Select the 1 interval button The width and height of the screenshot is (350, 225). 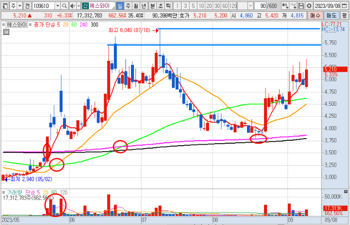[177, 5]
